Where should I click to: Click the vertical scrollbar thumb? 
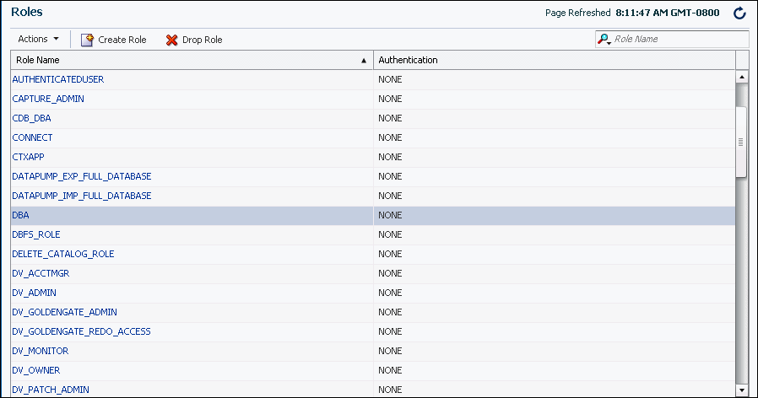point(742,142)
